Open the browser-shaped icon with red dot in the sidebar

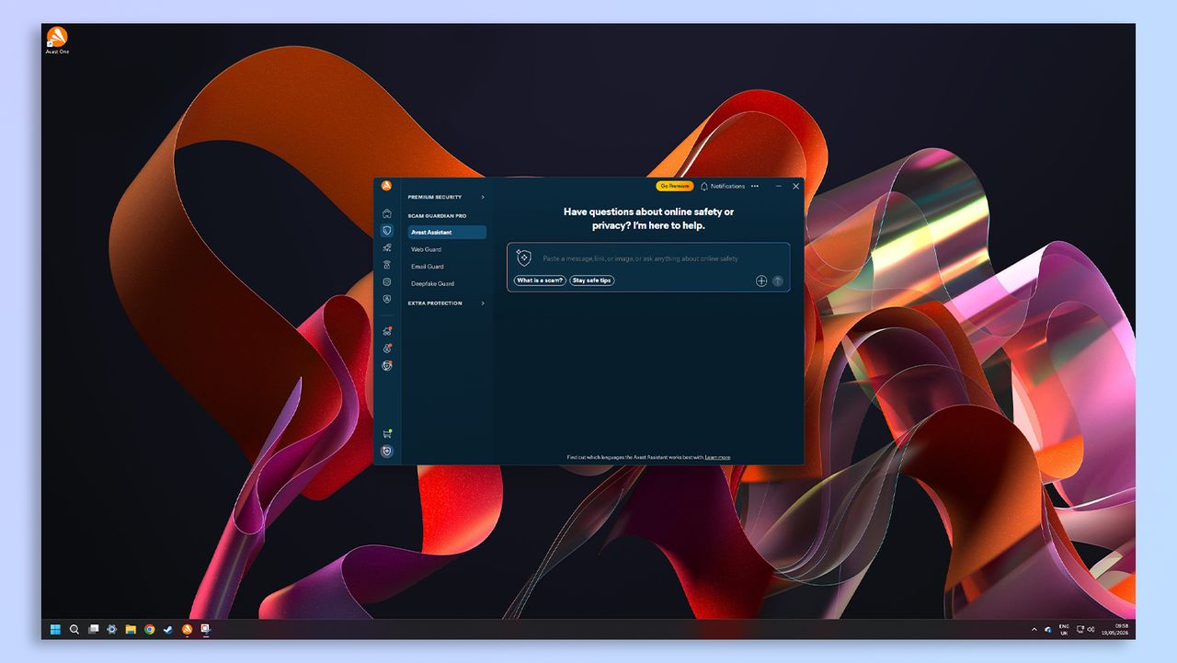pos(387,365)
